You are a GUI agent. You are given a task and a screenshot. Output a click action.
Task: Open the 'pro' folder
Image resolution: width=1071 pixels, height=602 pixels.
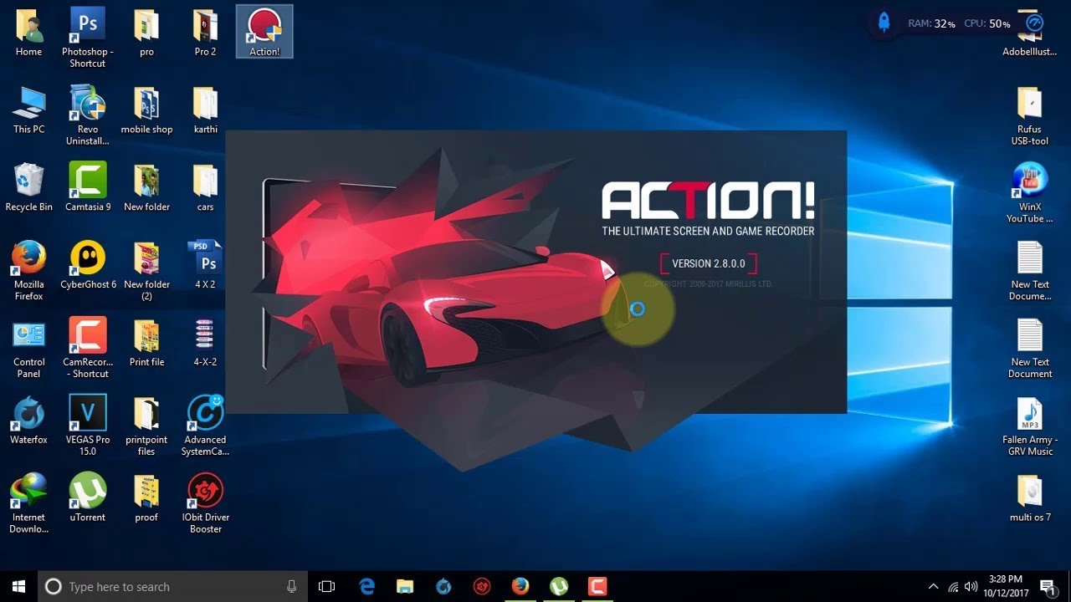pos(146,33)
